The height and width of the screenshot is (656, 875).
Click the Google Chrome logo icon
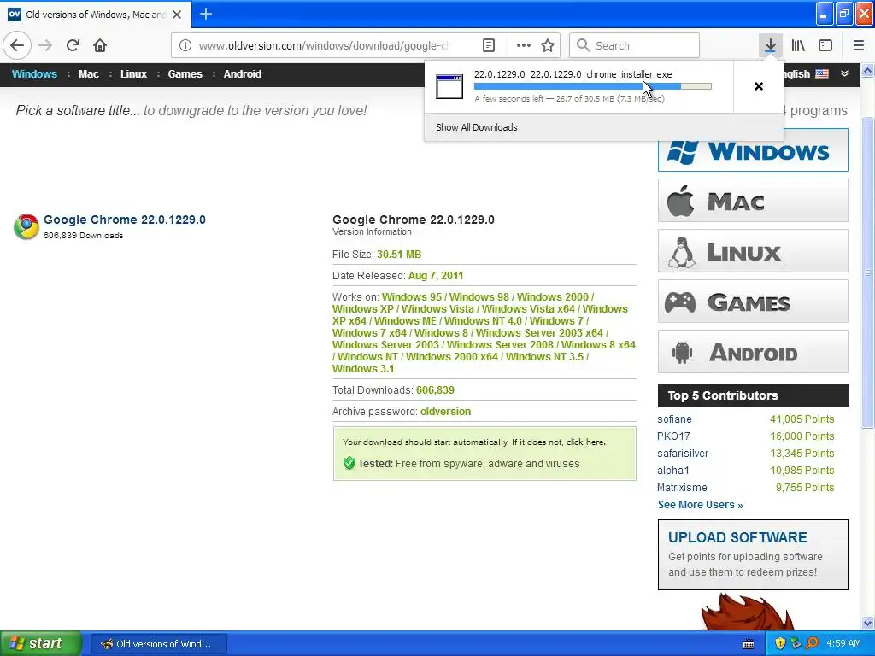point(26,226)
